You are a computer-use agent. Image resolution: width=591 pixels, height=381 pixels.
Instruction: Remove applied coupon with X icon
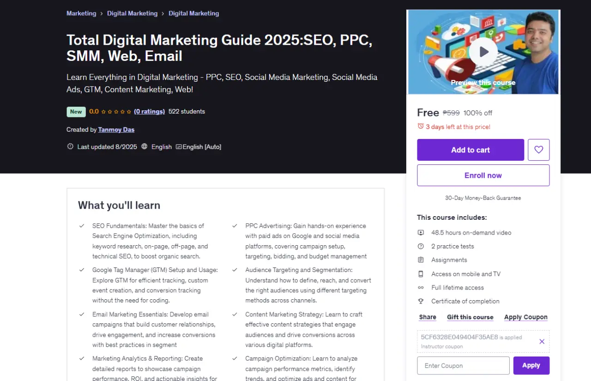click(542, 342)
